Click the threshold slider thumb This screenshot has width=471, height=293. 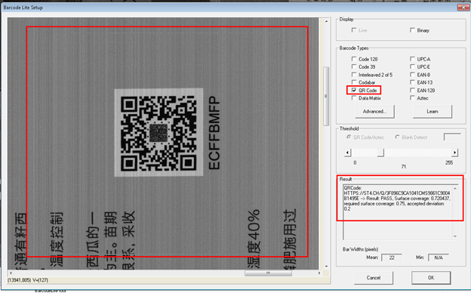(x=380, y=153)
